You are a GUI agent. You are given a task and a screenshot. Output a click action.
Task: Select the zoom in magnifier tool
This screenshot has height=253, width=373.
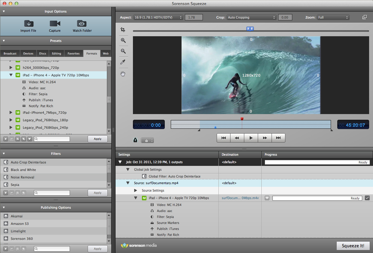coord(123,40)
